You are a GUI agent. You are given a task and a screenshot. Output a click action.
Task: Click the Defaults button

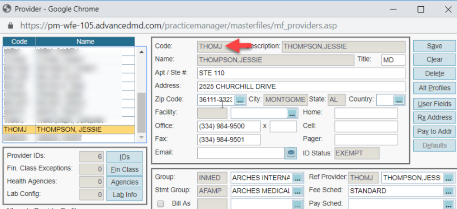pyautogui.click(x=434, y=145)
